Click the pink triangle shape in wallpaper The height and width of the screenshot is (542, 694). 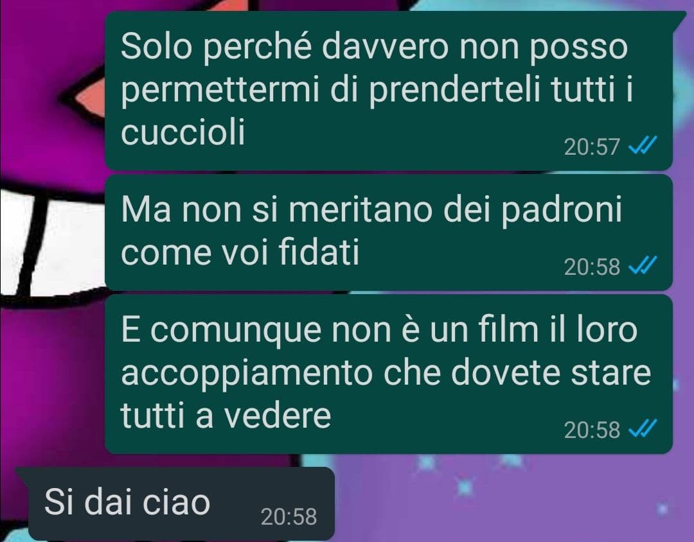[x=89, y=98]
